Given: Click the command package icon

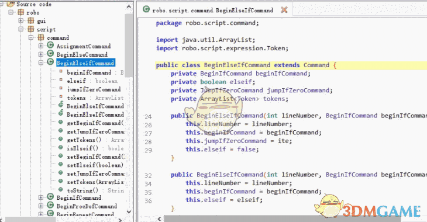Looking at the screenshot, I should [41, 37].
